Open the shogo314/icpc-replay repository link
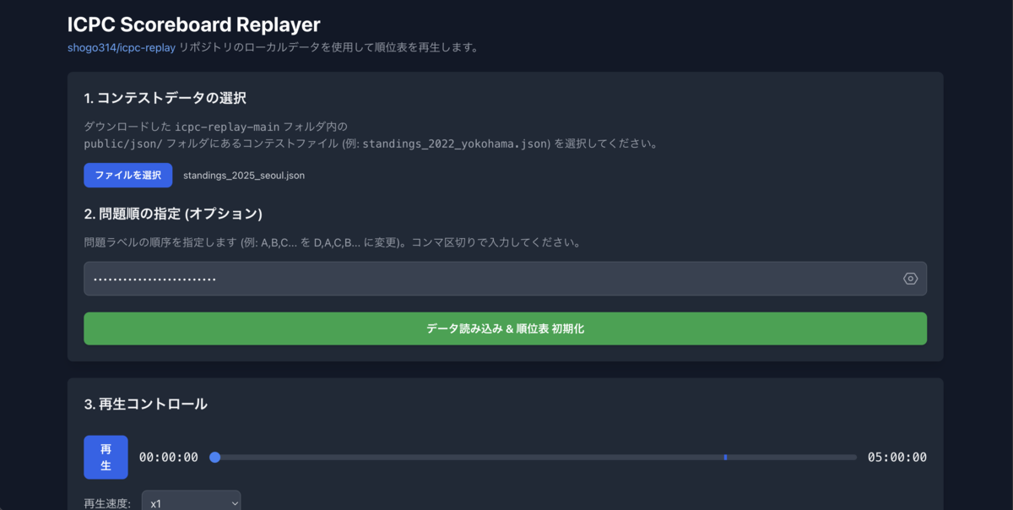This screenshot has height=510, width=1013. tap(122, 48)
